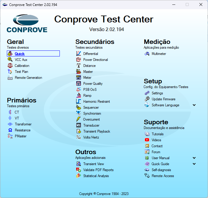Screen dimensions: 208x198
Task: Open the Multimeter label
Action: point(159,54)
